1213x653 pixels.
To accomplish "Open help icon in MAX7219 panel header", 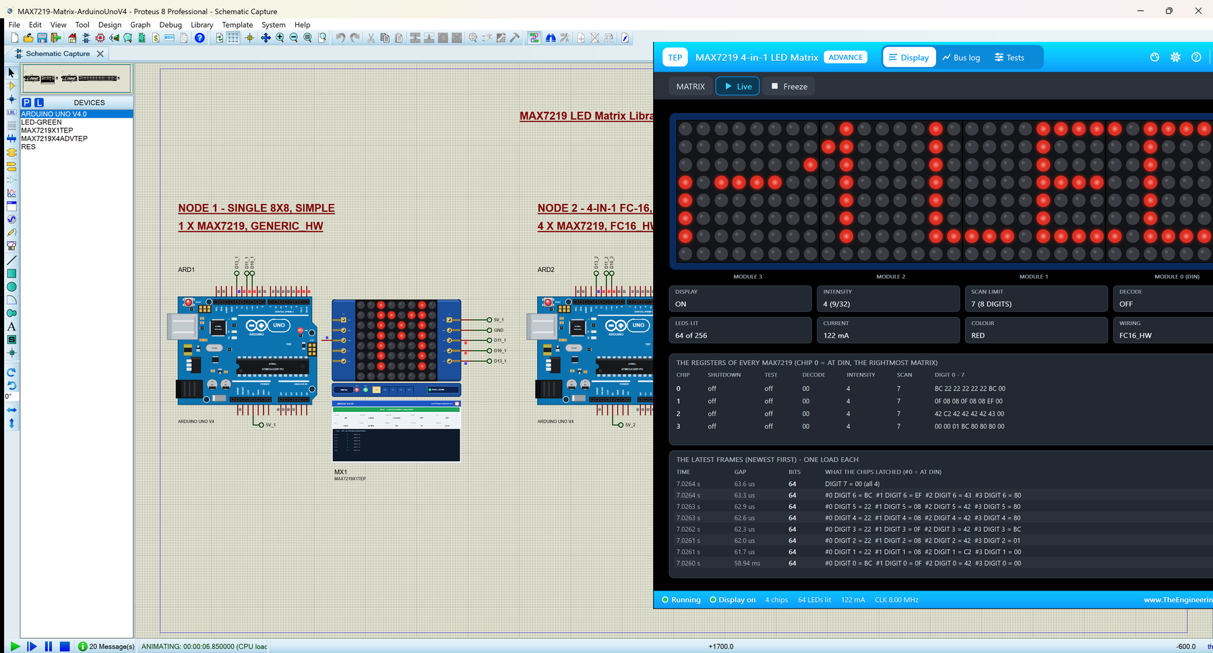I will pyautogui.click(x=1196, y=57).
